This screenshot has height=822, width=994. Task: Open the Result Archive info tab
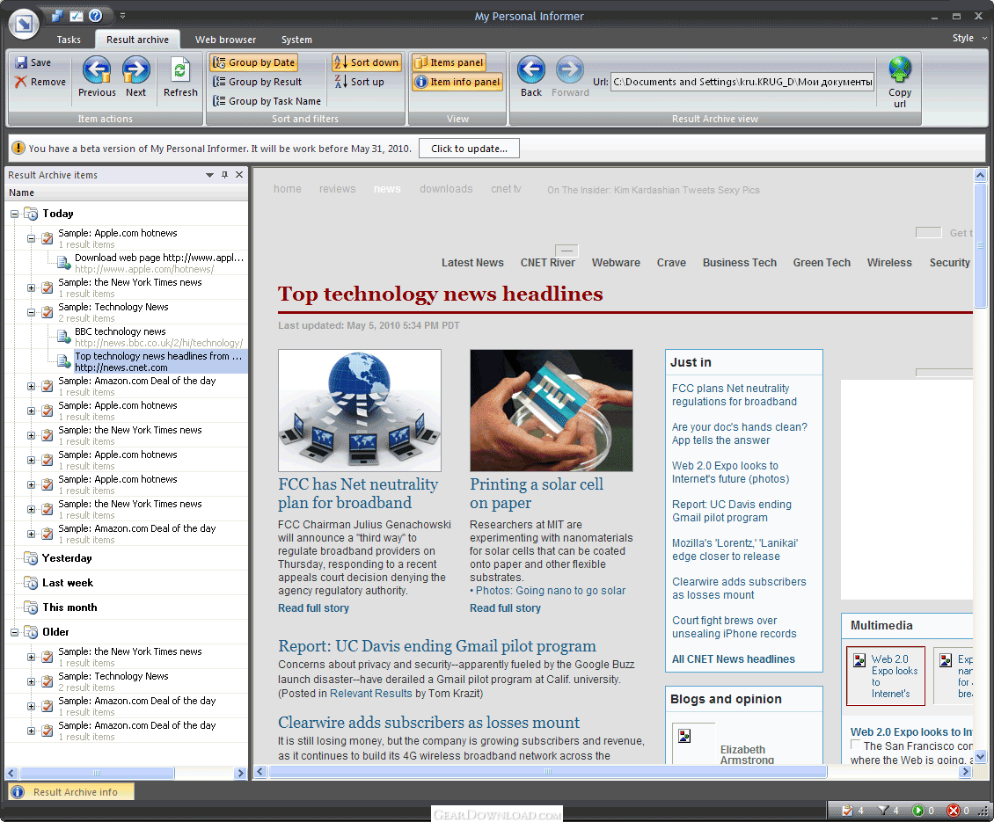(71, 792)
